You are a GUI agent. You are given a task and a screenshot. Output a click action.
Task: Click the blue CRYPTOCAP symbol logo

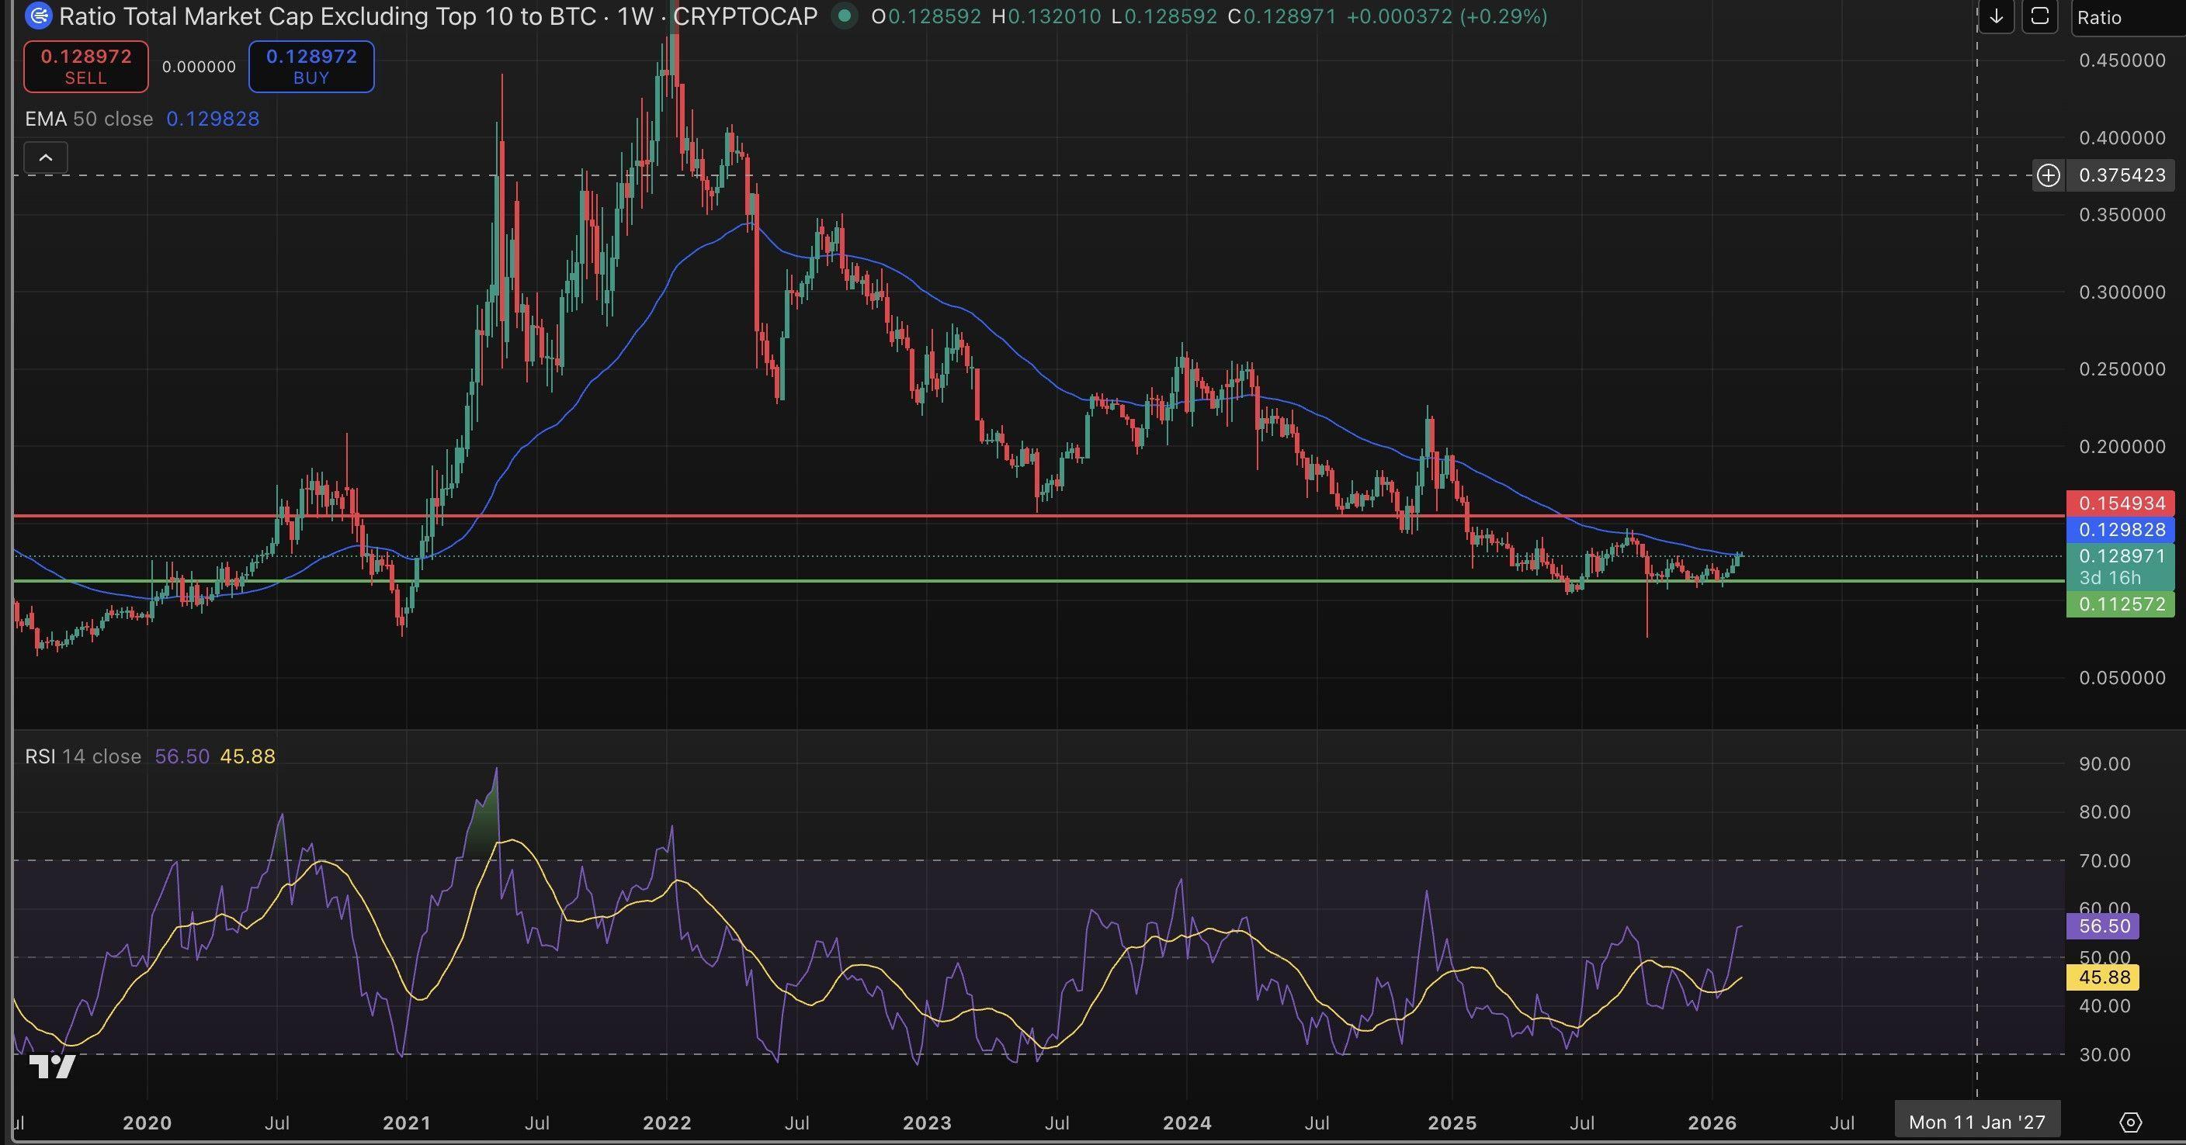click(38, 16)
